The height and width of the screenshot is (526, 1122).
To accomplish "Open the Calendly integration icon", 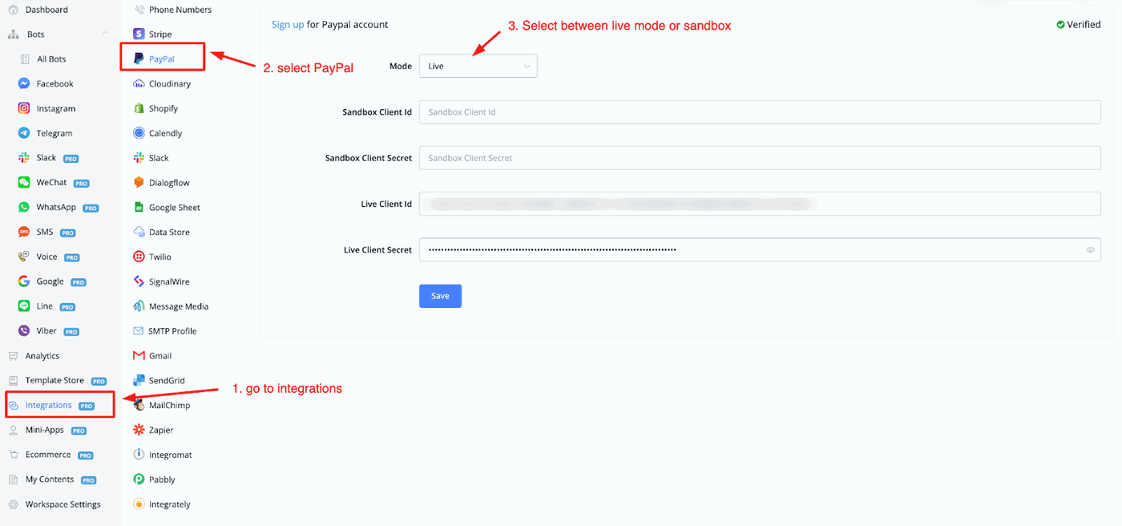I will (139, 133).
